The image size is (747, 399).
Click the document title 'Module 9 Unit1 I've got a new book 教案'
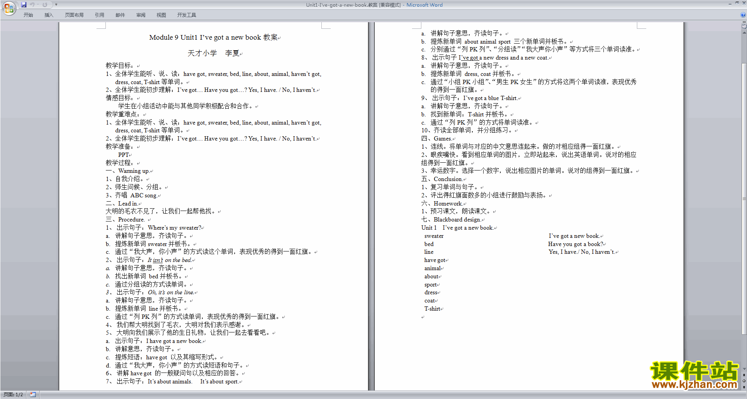(214, 37)
